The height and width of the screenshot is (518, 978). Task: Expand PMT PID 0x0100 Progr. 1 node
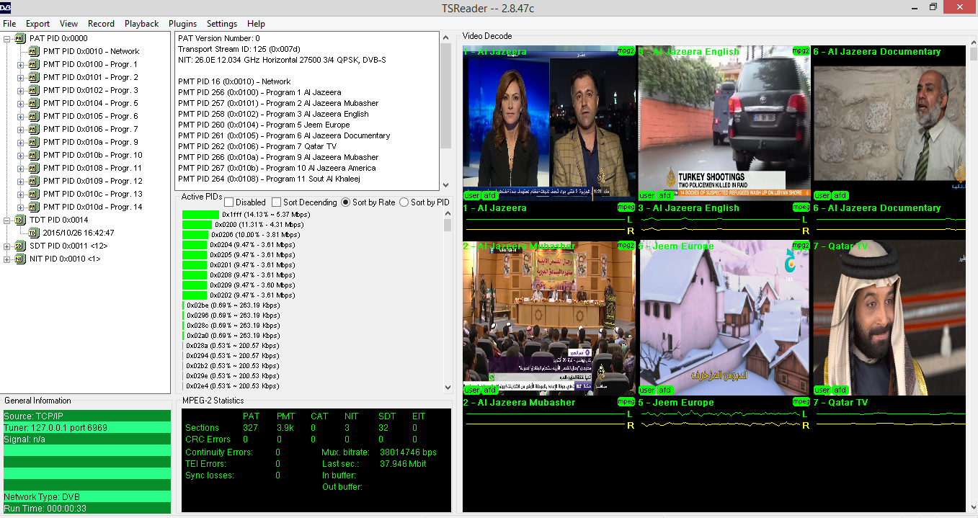tap(21, 64)
